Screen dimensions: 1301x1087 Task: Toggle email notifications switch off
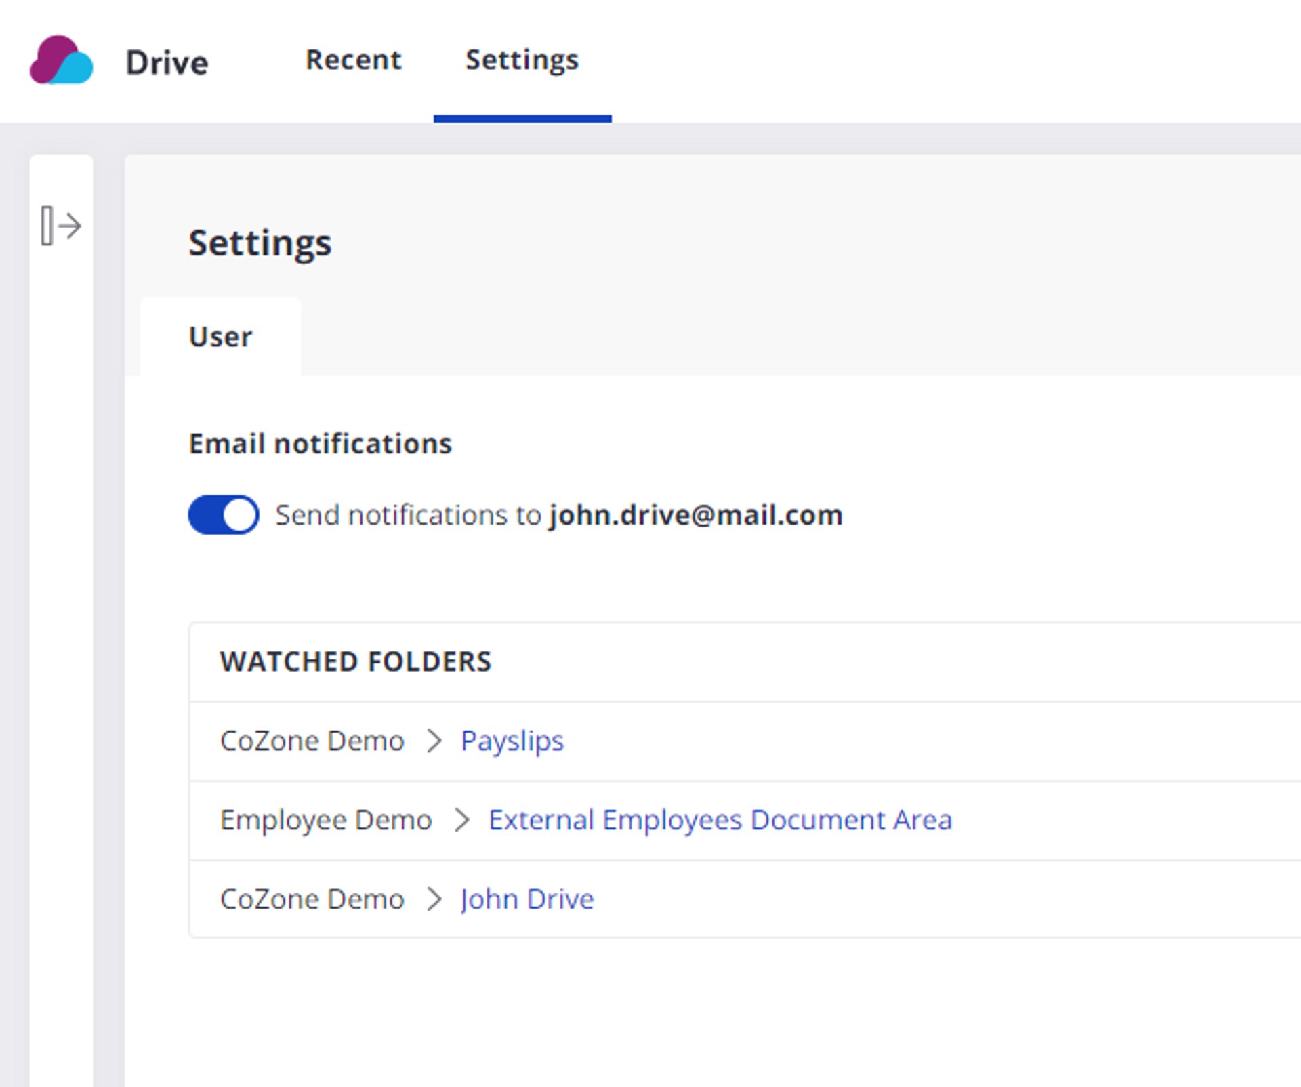[x=224, y=515]
